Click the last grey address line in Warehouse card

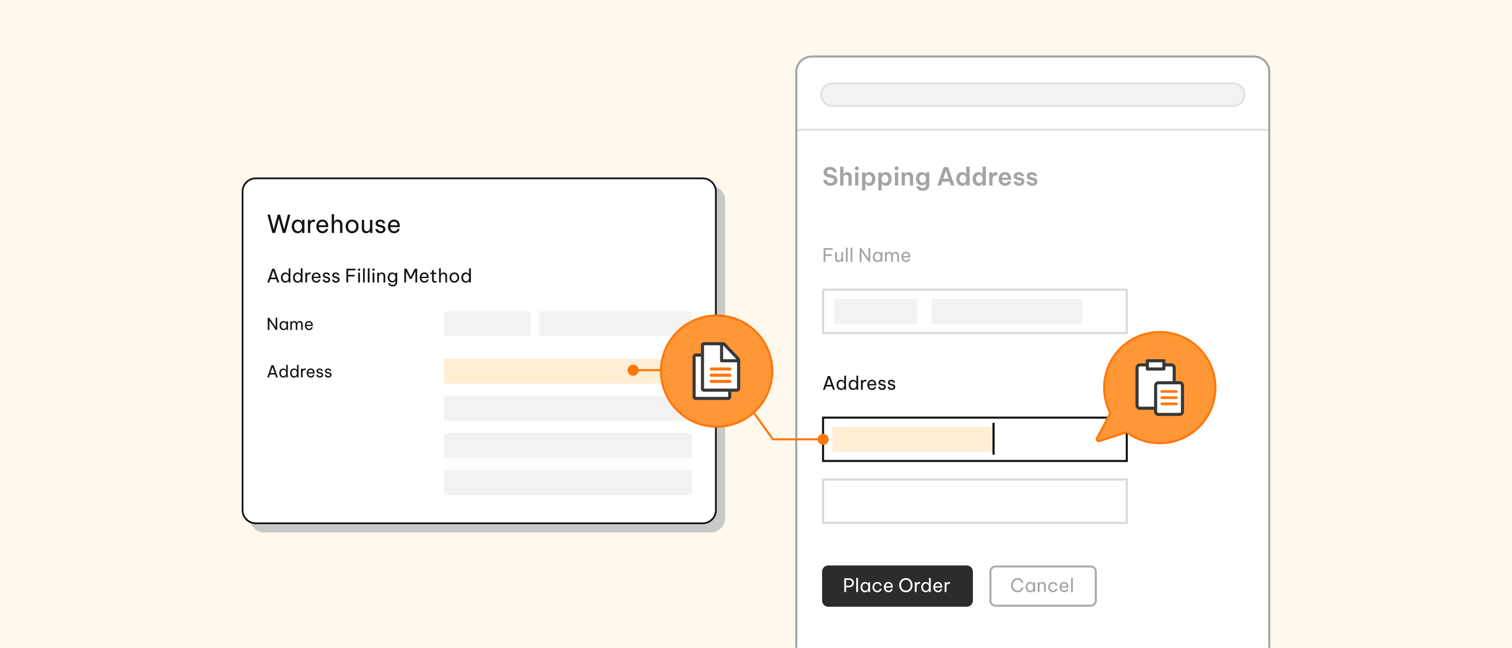(567, 482)
